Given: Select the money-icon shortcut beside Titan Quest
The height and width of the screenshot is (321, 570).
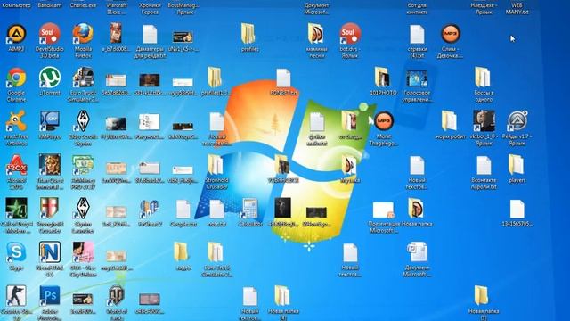Looking at the screenshot, I should point(83,165).
